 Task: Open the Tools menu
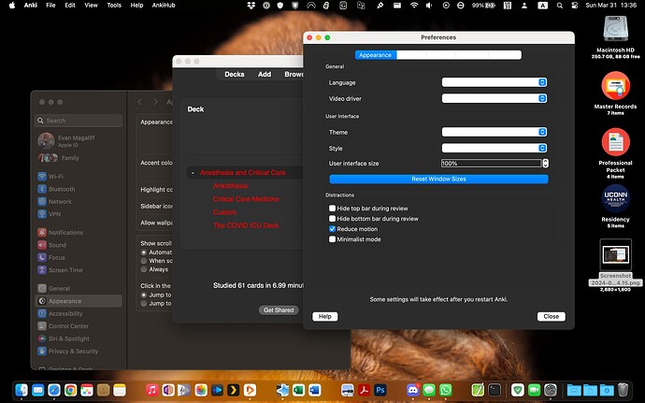click(x=114, y=6)
